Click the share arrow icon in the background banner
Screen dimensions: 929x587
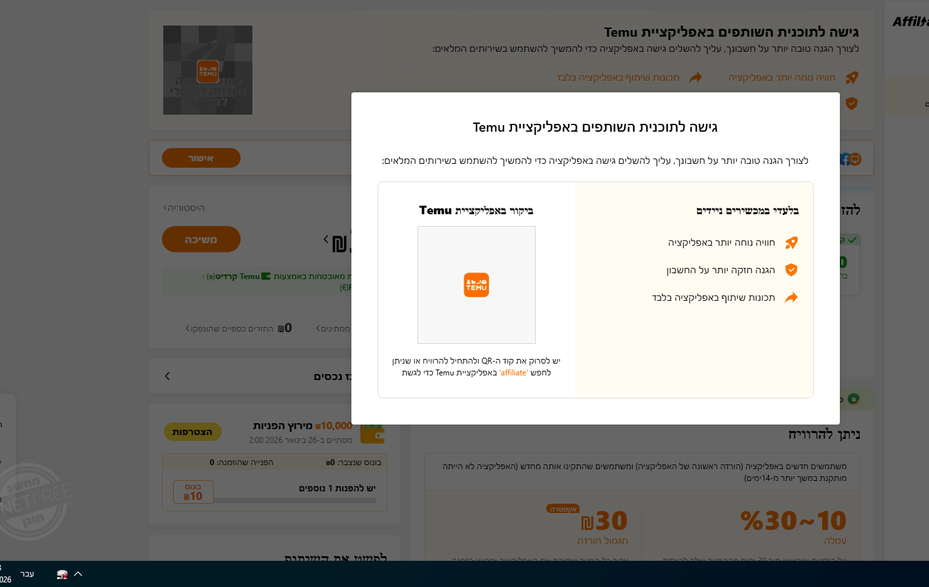pos(695,77)
